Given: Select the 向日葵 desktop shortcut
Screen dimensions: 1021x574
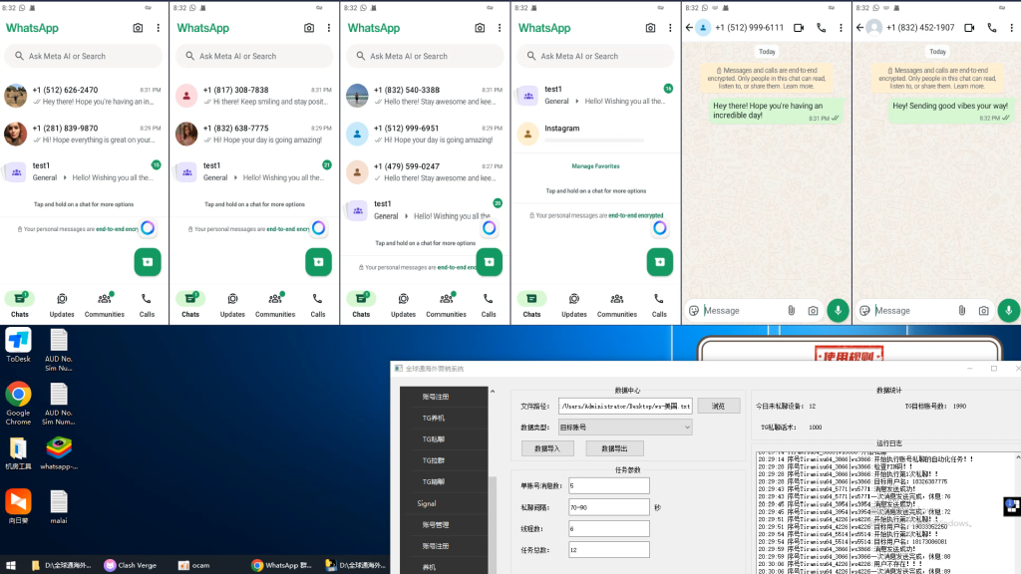Looking at the screenshot, I should coord(18,507).
